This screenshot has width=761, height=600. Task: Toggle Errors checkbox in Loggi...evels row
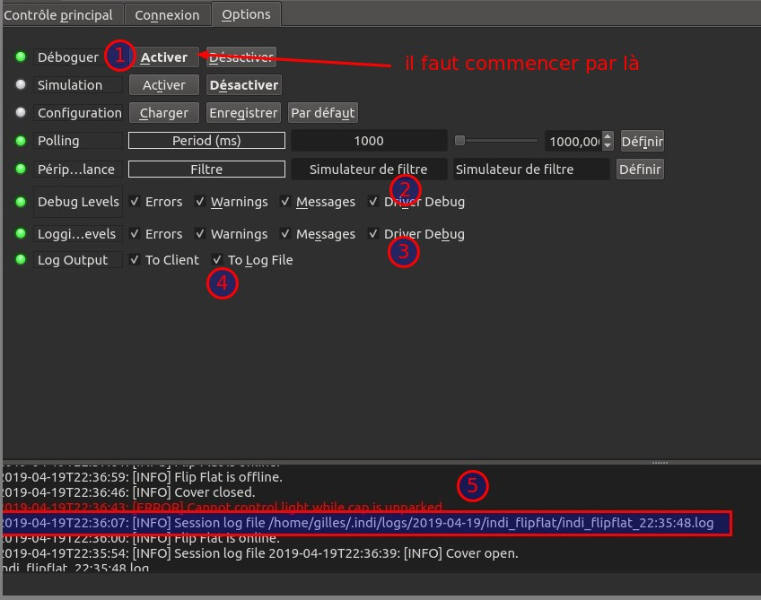click(135, 234)
